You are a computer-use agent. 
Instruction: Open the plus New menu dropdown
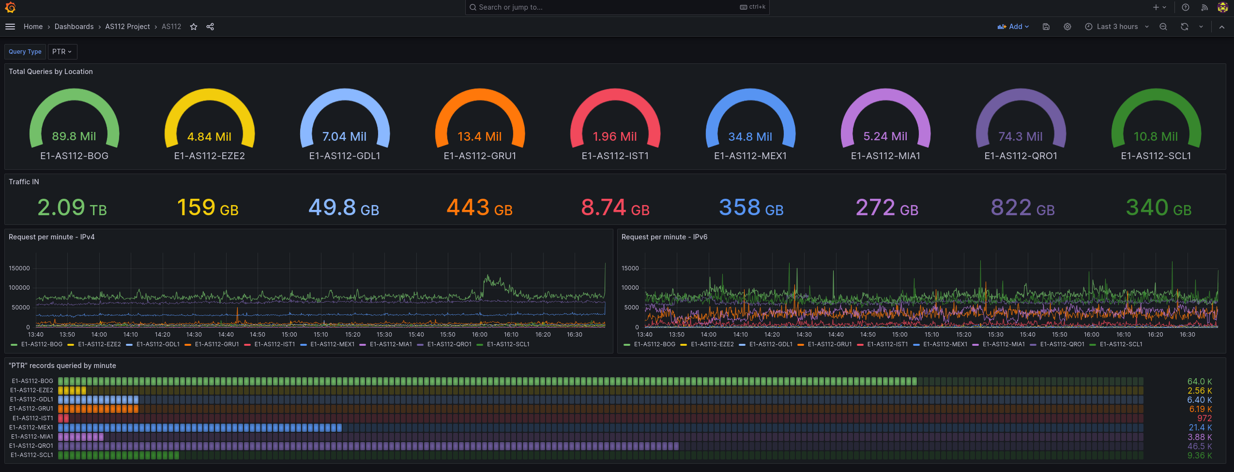tap(1159, 7)
